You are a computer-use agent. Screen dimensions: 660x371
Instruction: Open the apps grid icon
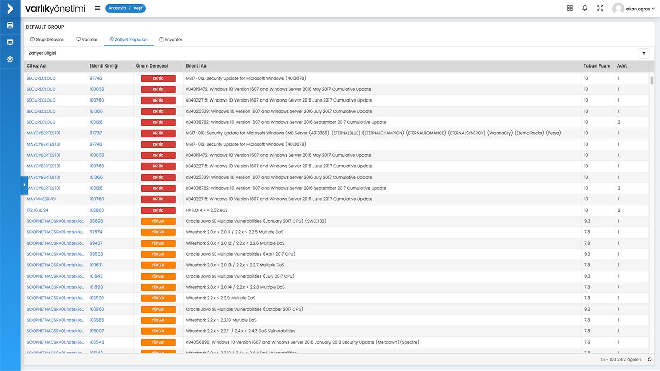click(x=570, y=8)
